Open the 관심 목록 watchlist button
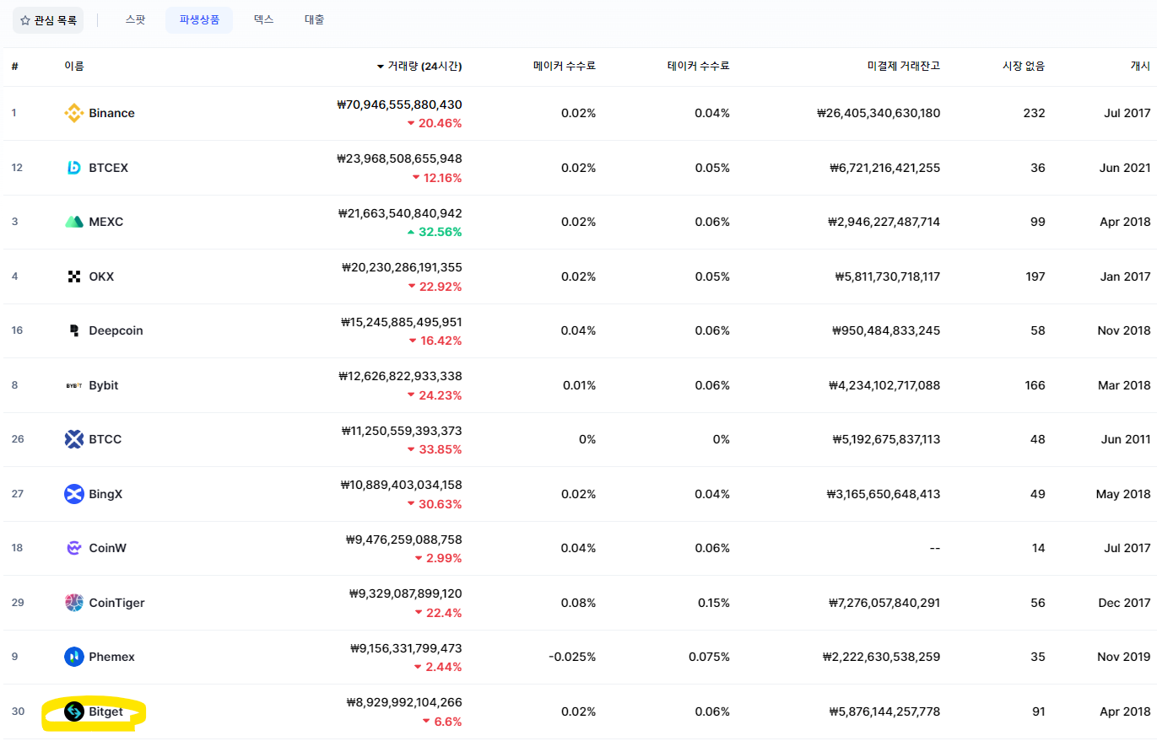The width and height of the screenshot is (1157, 741). point(48,19)
